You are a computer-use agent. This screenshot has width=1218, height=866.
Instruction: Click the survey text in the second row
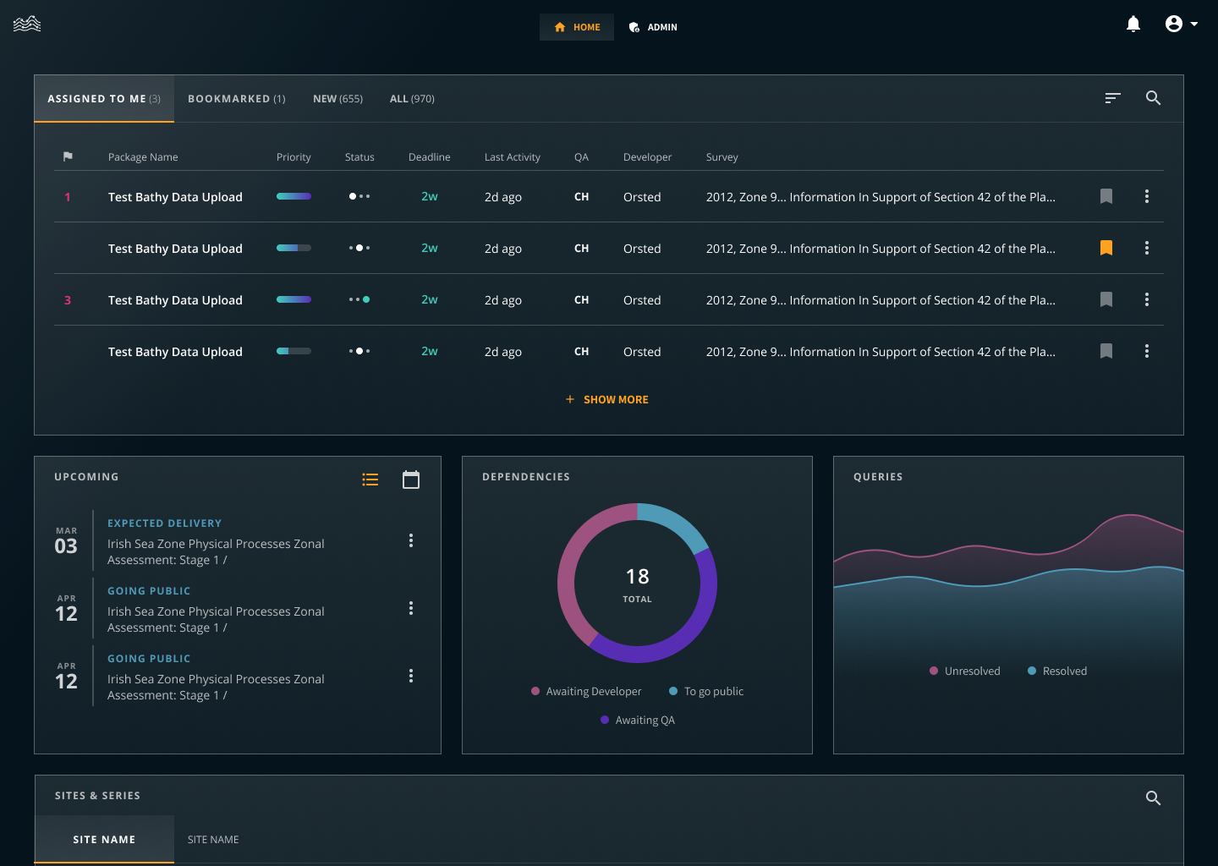(x=881, y=249)
